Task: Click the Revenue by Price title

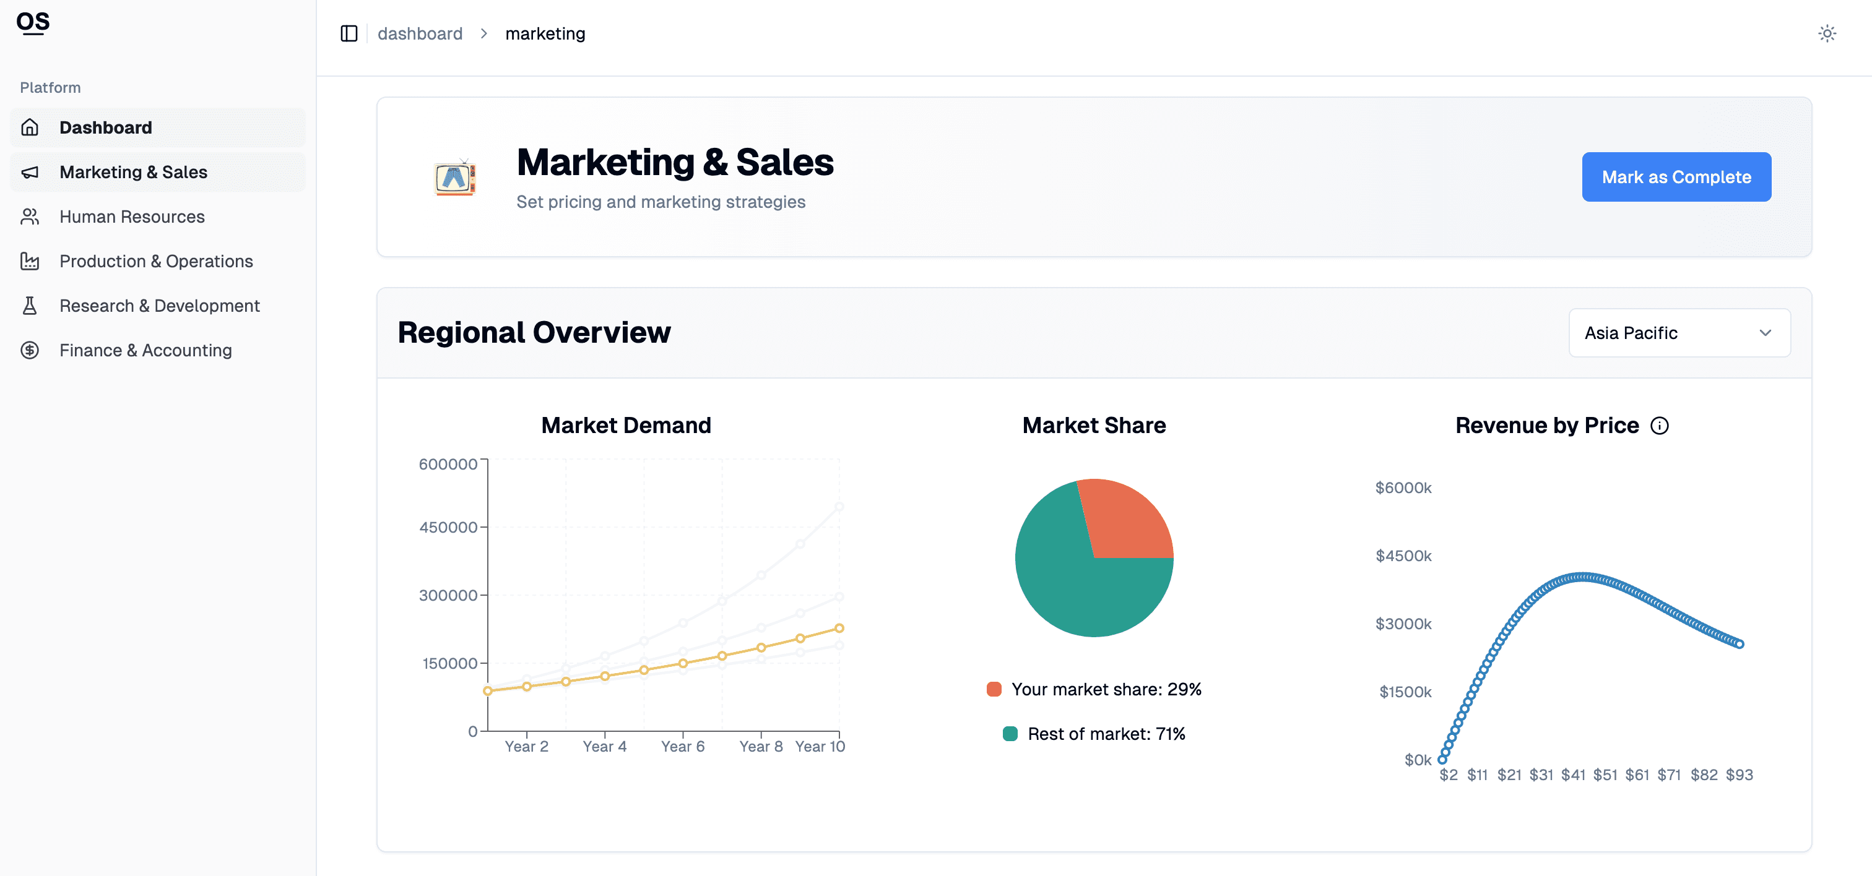Action: point(1546,426)
